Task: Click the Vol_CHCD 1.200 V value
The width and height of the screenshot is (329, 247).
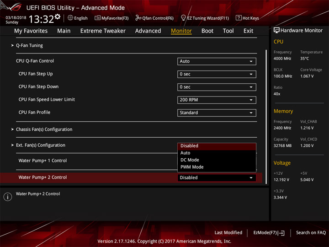Action: point(307,146)
